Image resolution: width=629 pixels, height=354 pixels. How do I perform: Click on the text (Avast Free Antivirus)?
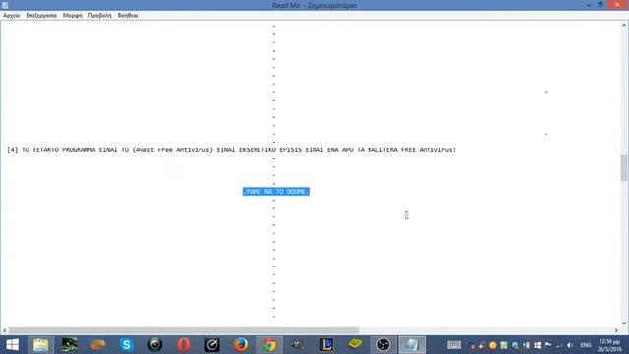173,150
